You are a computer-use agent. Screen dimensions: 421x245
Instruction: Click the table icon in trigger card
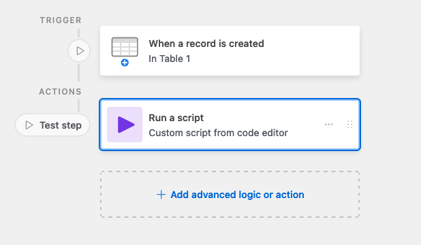click(125, 47)
